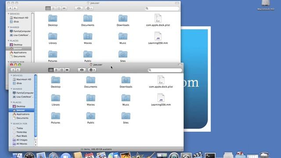Open Downloads folder in front Finder window
The image size is (281, 158).
tap(126, 80)
